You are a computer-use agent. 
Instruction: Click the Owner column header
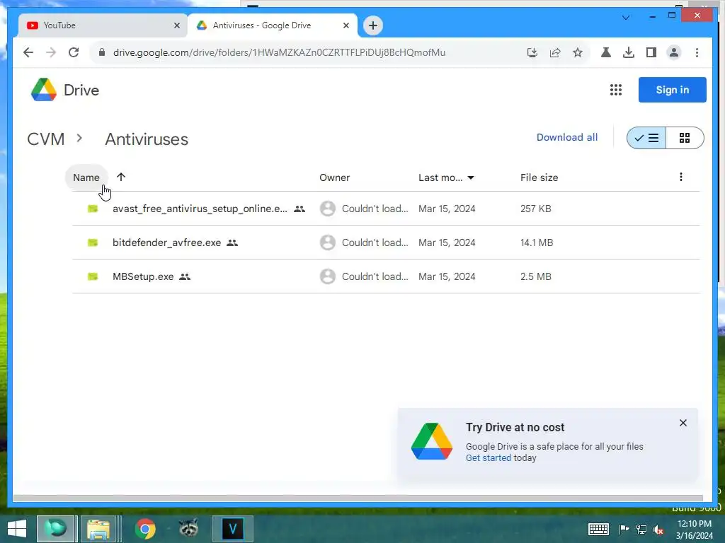coord(334,177)
